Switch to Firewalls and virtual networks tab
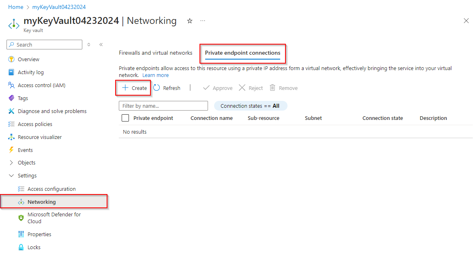474x254 pixels. pos(155,53)
